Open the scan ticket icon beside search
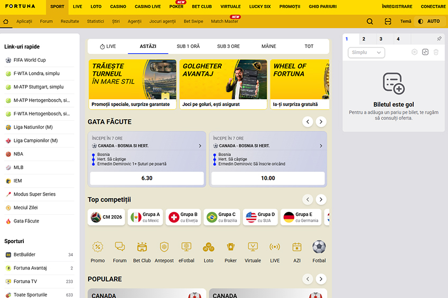Screen dimensions: 448x298 [388, 22]
